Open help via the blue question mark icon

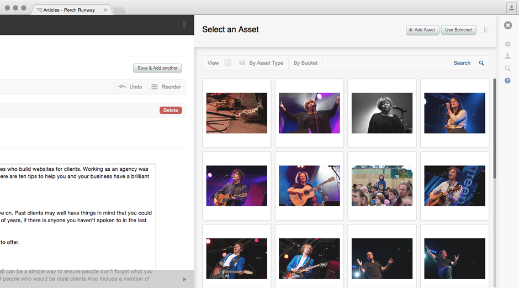tap(507, 81)
